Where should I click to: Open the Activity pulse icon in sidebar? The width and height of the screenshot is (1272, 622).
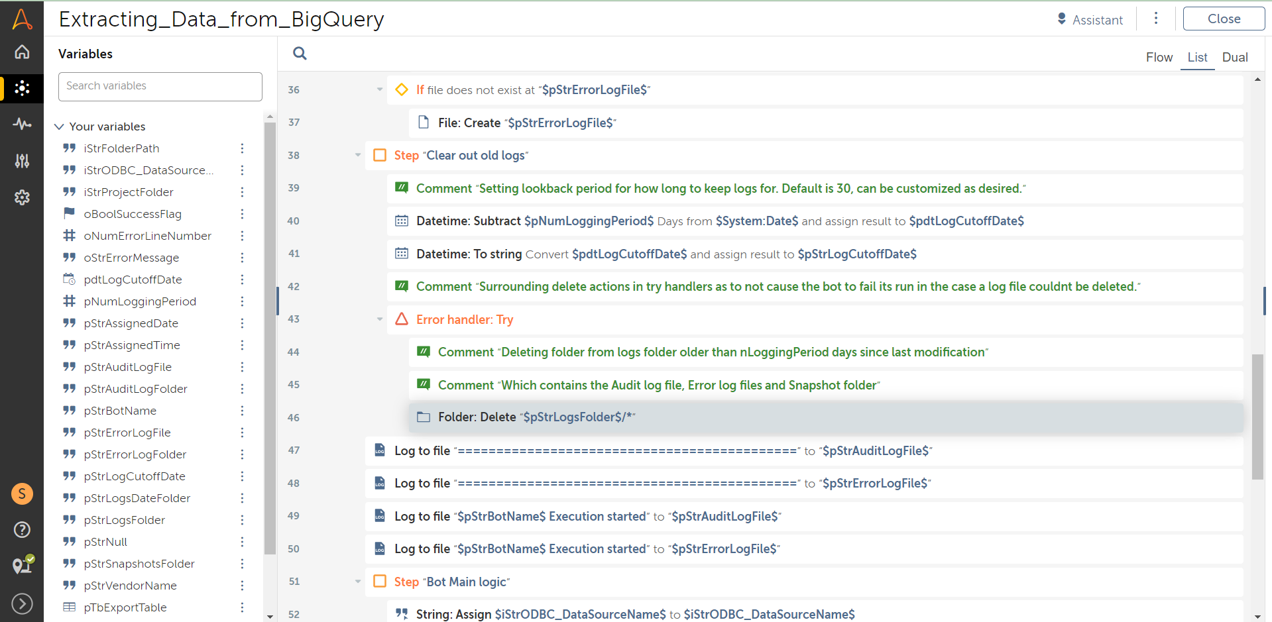[x=22, y=124]
